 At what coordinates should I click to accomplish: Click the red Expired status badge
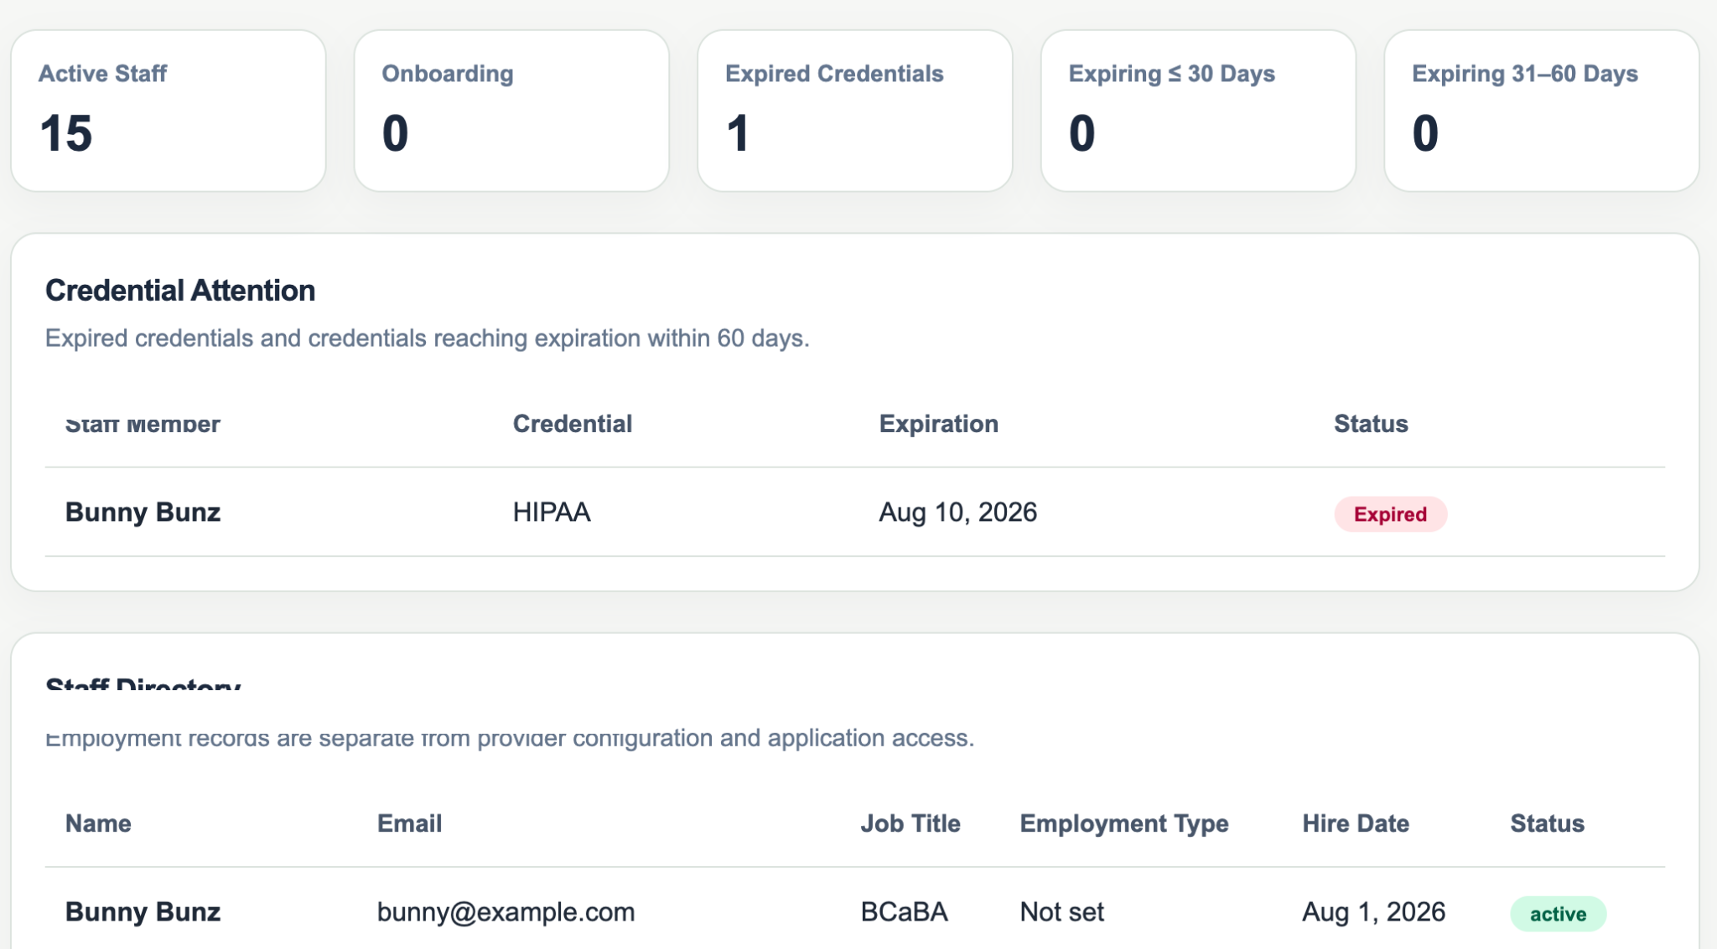point(1390,514)
